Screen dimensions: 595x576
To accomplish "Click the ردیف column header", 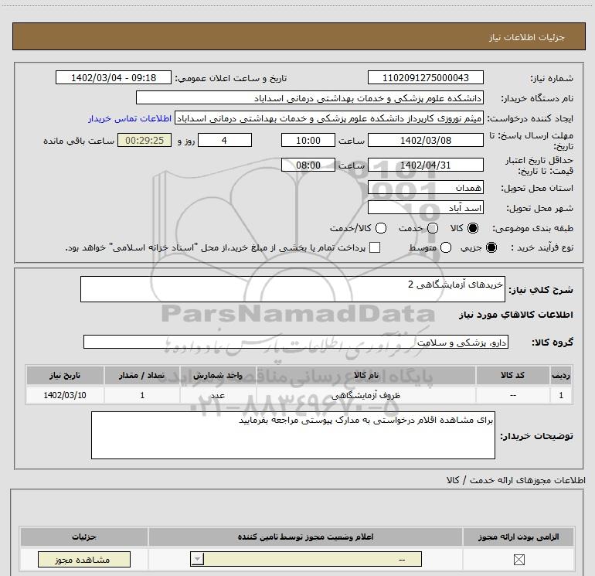I will pyautogui.click(x=561, y=375).
